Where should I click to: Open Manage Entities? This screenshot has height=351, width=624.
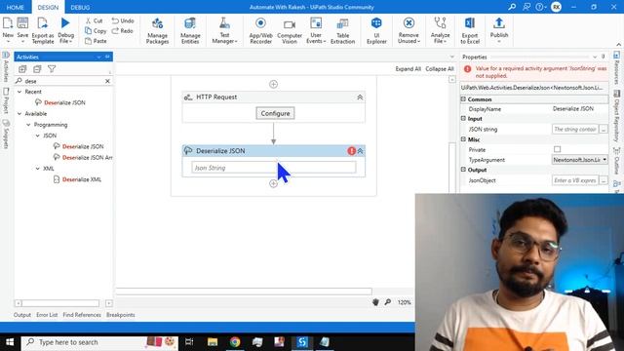(190, 30)
